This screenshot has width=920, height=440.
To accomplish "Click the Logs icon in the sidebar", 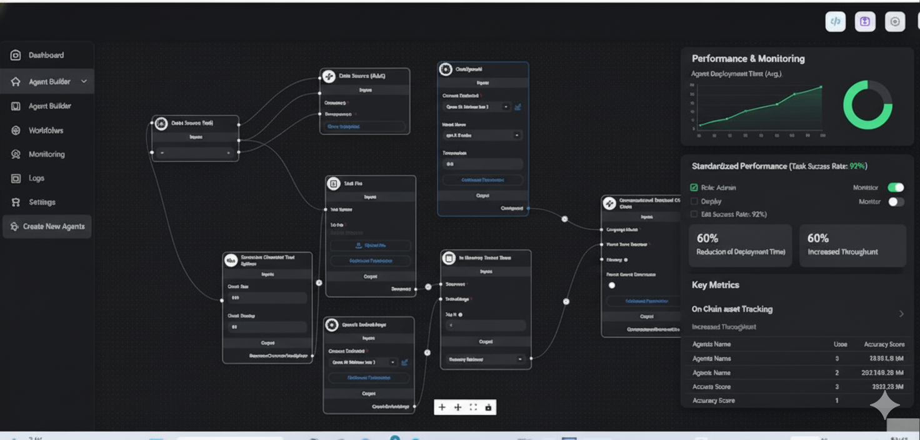I will [16, 179].
